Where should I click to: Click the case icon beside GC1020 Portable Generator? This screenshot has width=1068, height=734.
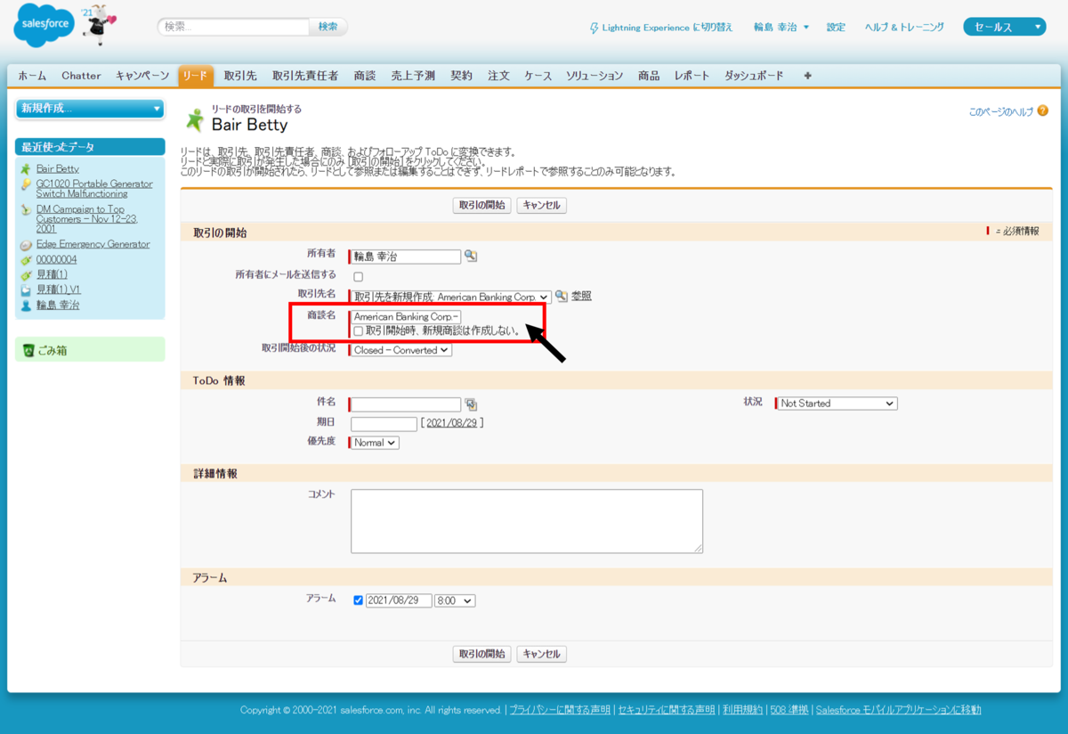coord(27,184)
